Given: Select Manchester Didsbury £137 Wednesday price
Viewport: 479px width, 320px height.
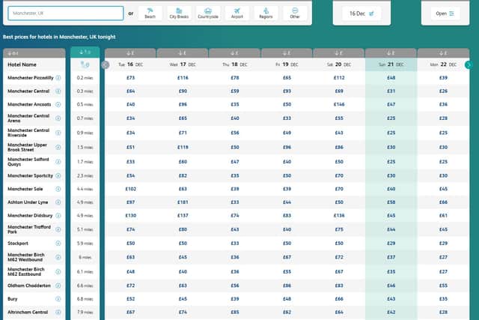Looking at the screenshot, I should click(183, 215).
